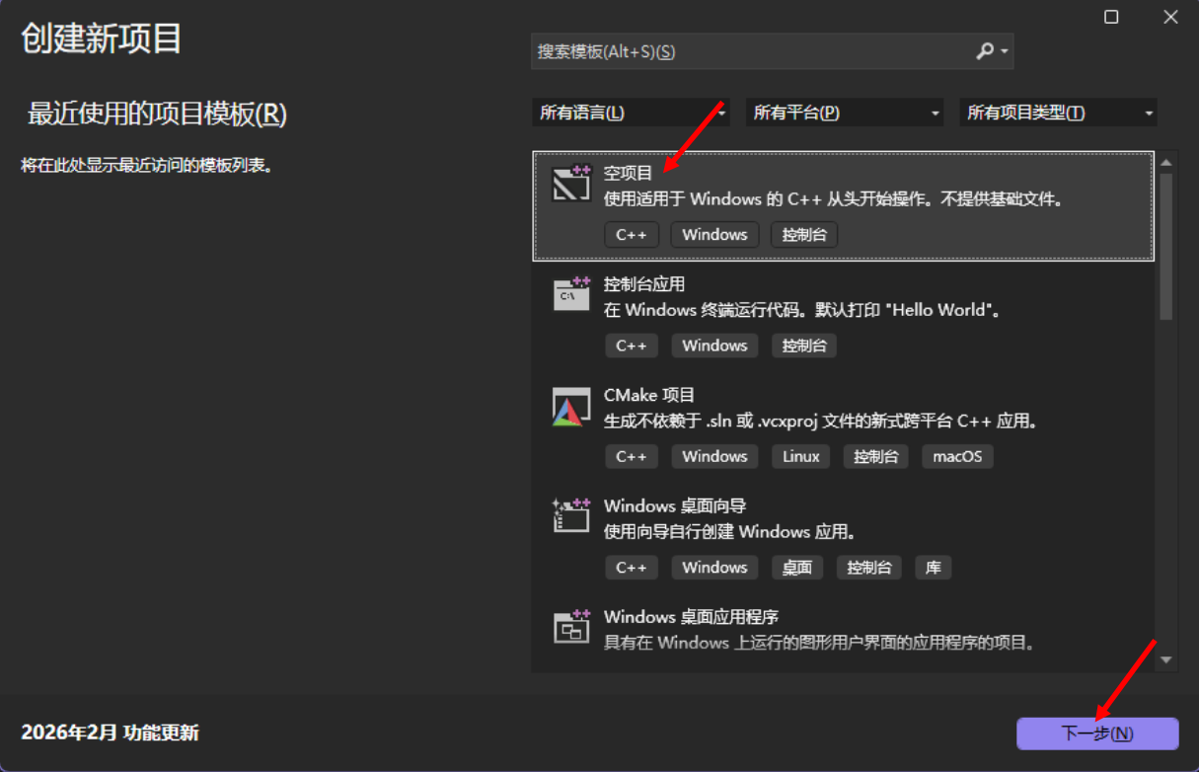Close the Create New Project dialog
The height and width of the screenshot is (772, 1199).
click(x=1170, y=18)
